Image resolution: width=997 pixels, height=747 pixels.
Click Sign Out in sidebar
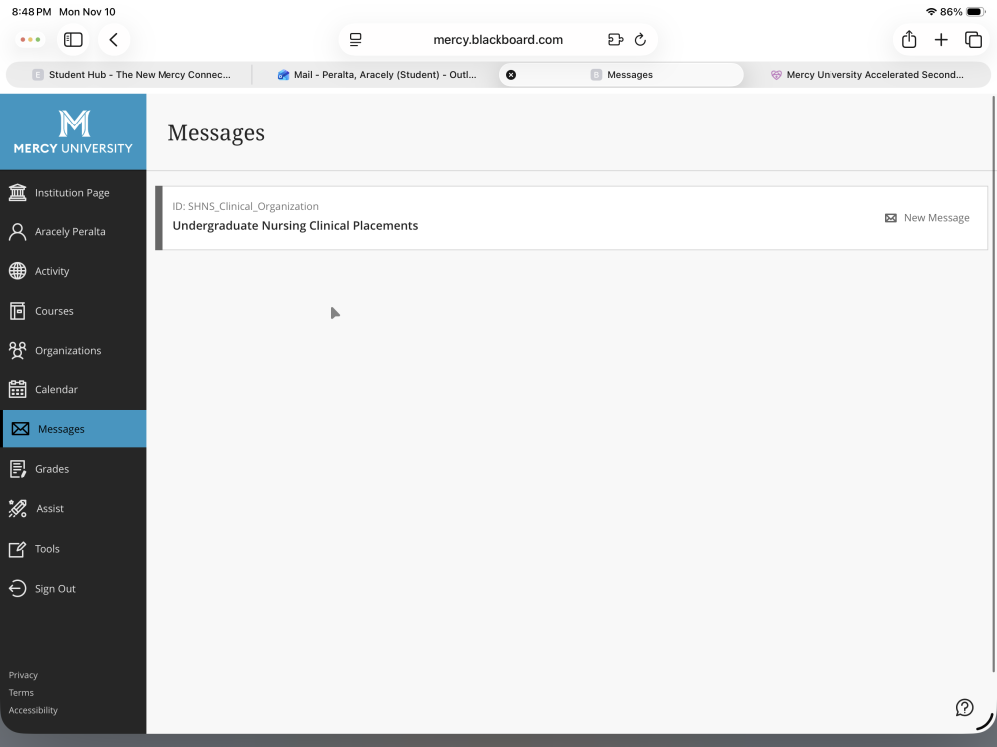coord(54,589)
